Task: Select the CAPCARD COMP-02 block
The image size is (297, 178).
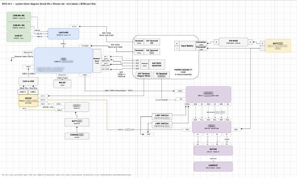Action: click(64, 34)
